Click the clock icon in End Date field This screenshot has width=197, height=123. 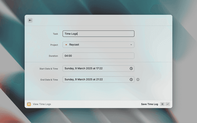coord(131,80)
